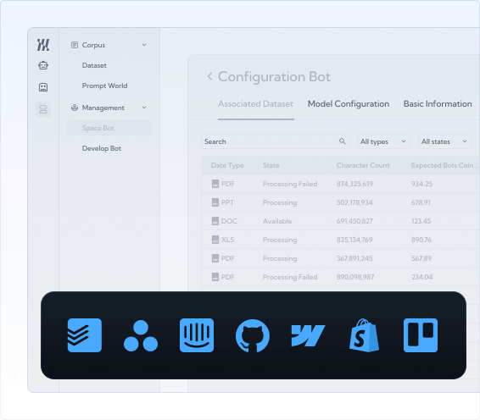Click the Search input field
Viewport: 480px width, 420px height.
(x=276, y=141)
